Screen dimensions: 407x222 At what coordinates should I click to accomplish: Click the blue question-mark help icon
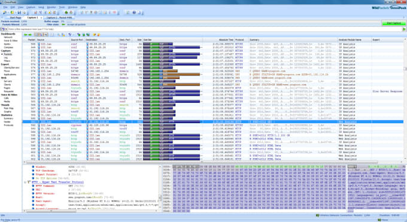coord(134,13)
